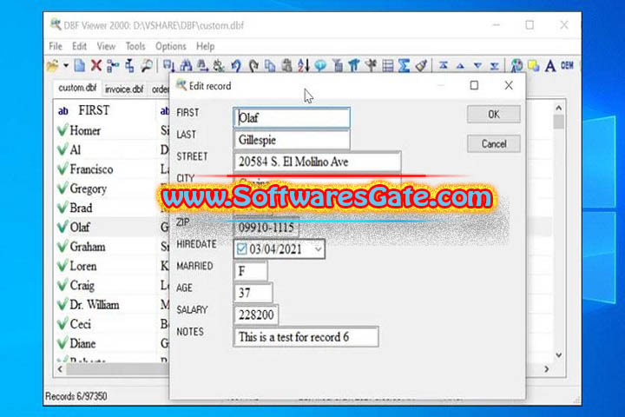
Task: Click the large A font icon
Action: (x=550, y=65)
